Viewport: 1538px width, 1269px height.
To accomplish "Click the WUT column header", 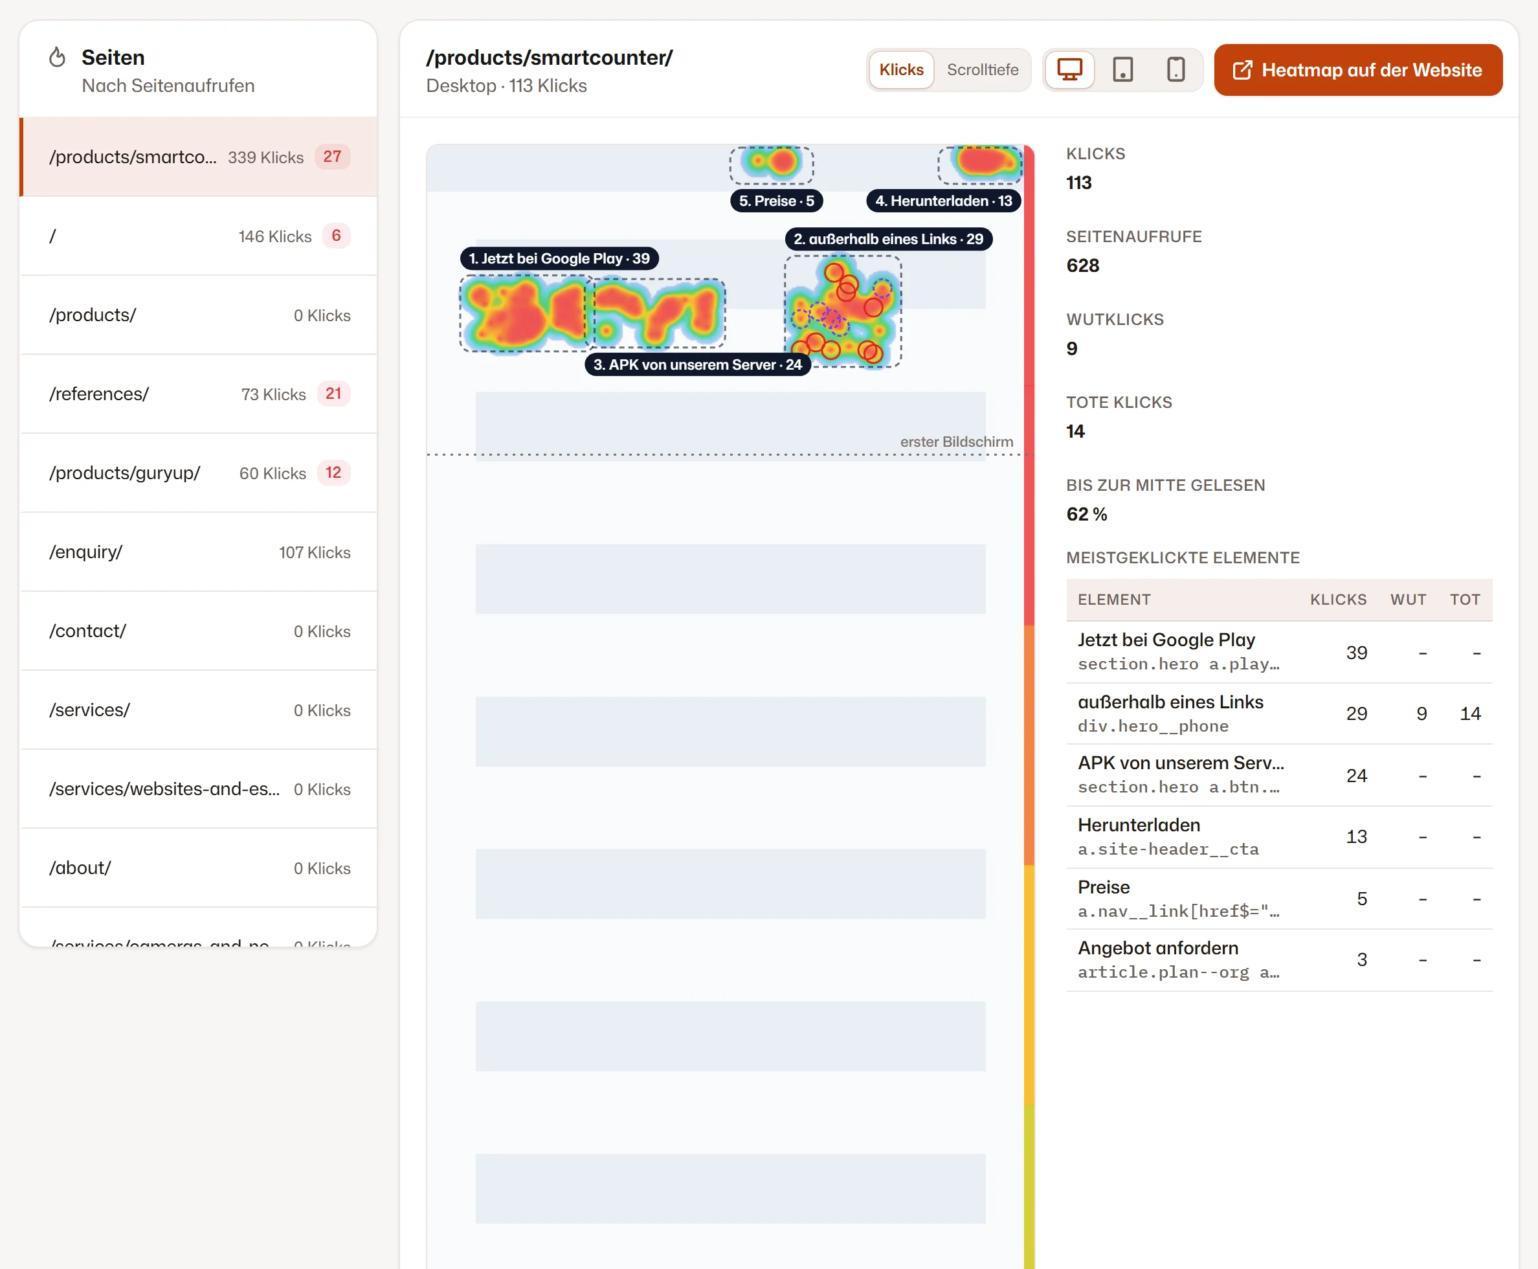I will [x=1408, y=600].
